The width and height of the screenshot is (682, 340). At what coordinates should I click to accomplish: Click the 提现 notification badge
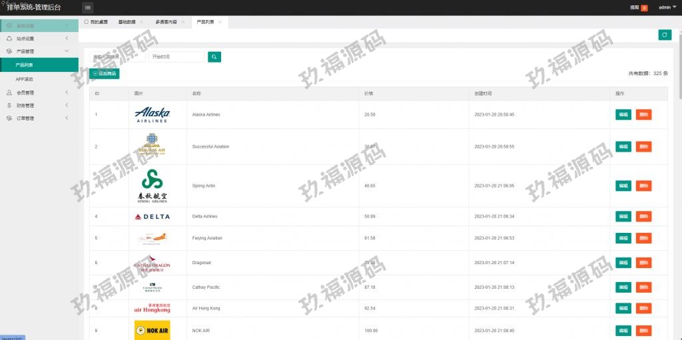coord(644,8)
